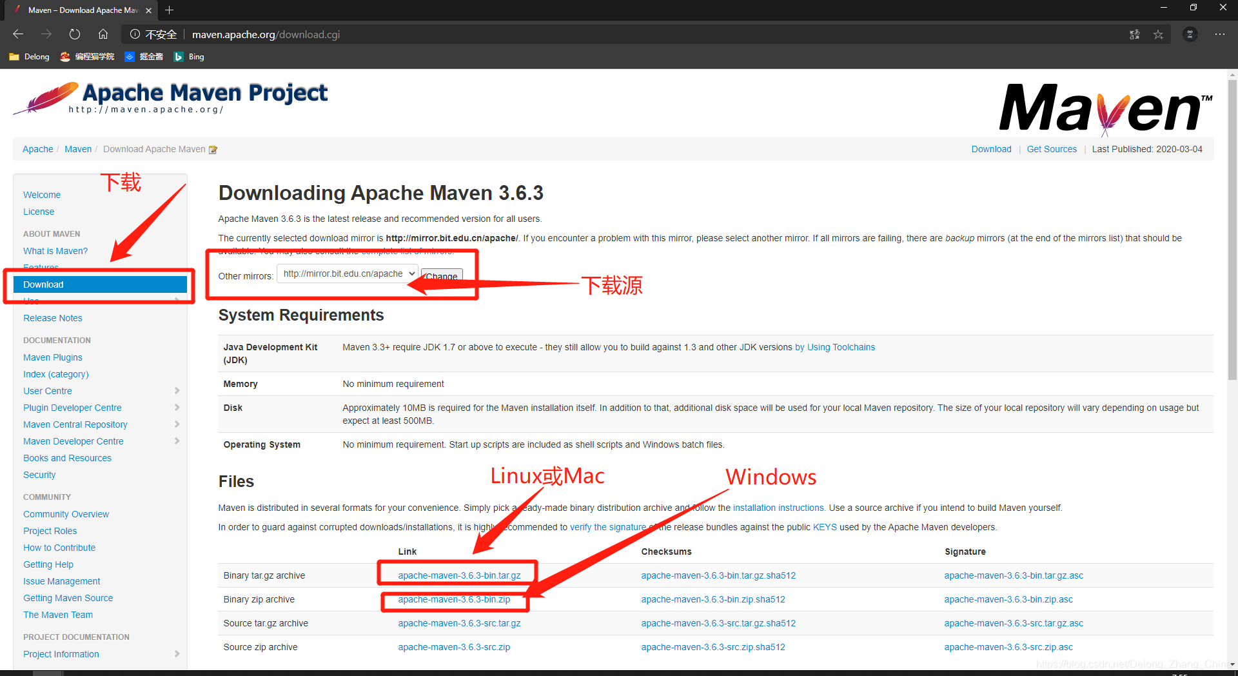Click the browser back arrow

18,34
